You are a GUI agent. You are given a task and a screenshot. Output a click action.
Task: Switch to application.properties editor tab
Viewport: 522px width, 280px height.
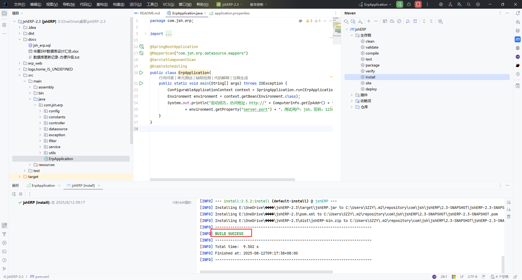click(232, 13)
